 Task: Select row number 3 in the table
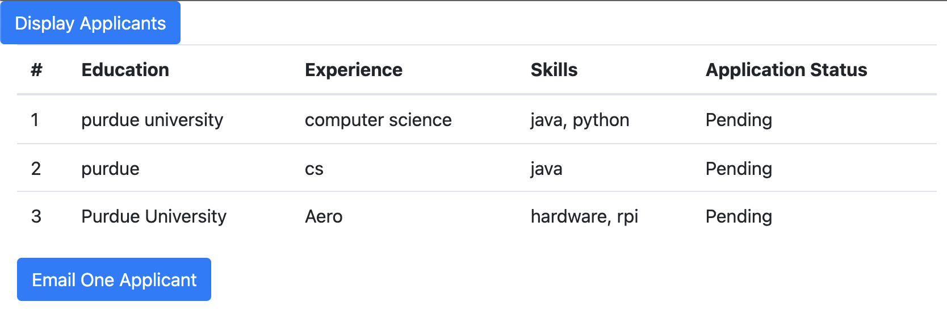click(x=36, y=216)
